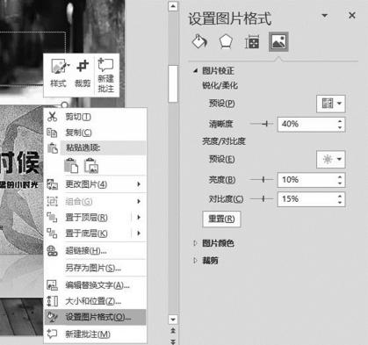The height and width of the screenshot is (345, 368).
Task: Choose 新建批注(M) from context menu
Action: click(x=95, y=334)
